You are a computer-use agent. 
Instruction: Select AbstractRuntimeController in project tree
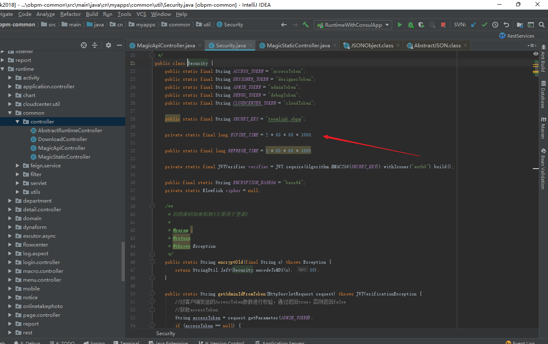[70, 131]
